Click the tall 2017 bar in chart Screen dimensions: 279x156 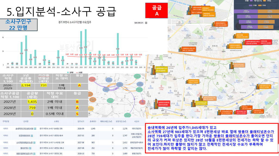click(x=86, y=47)
